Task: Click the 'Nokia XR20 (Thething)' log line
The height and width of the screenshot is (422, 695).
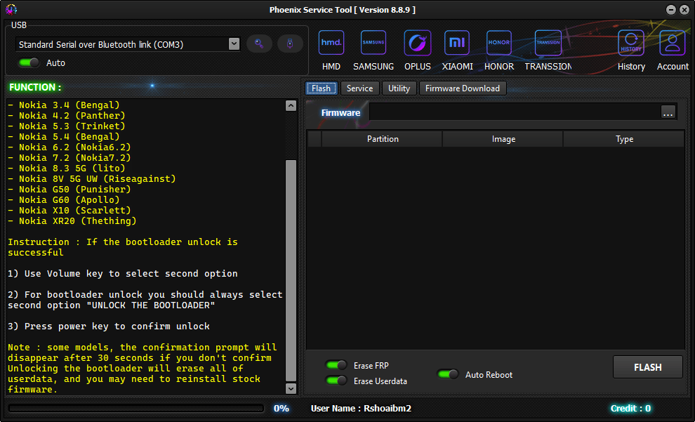Action: [72, 221]
